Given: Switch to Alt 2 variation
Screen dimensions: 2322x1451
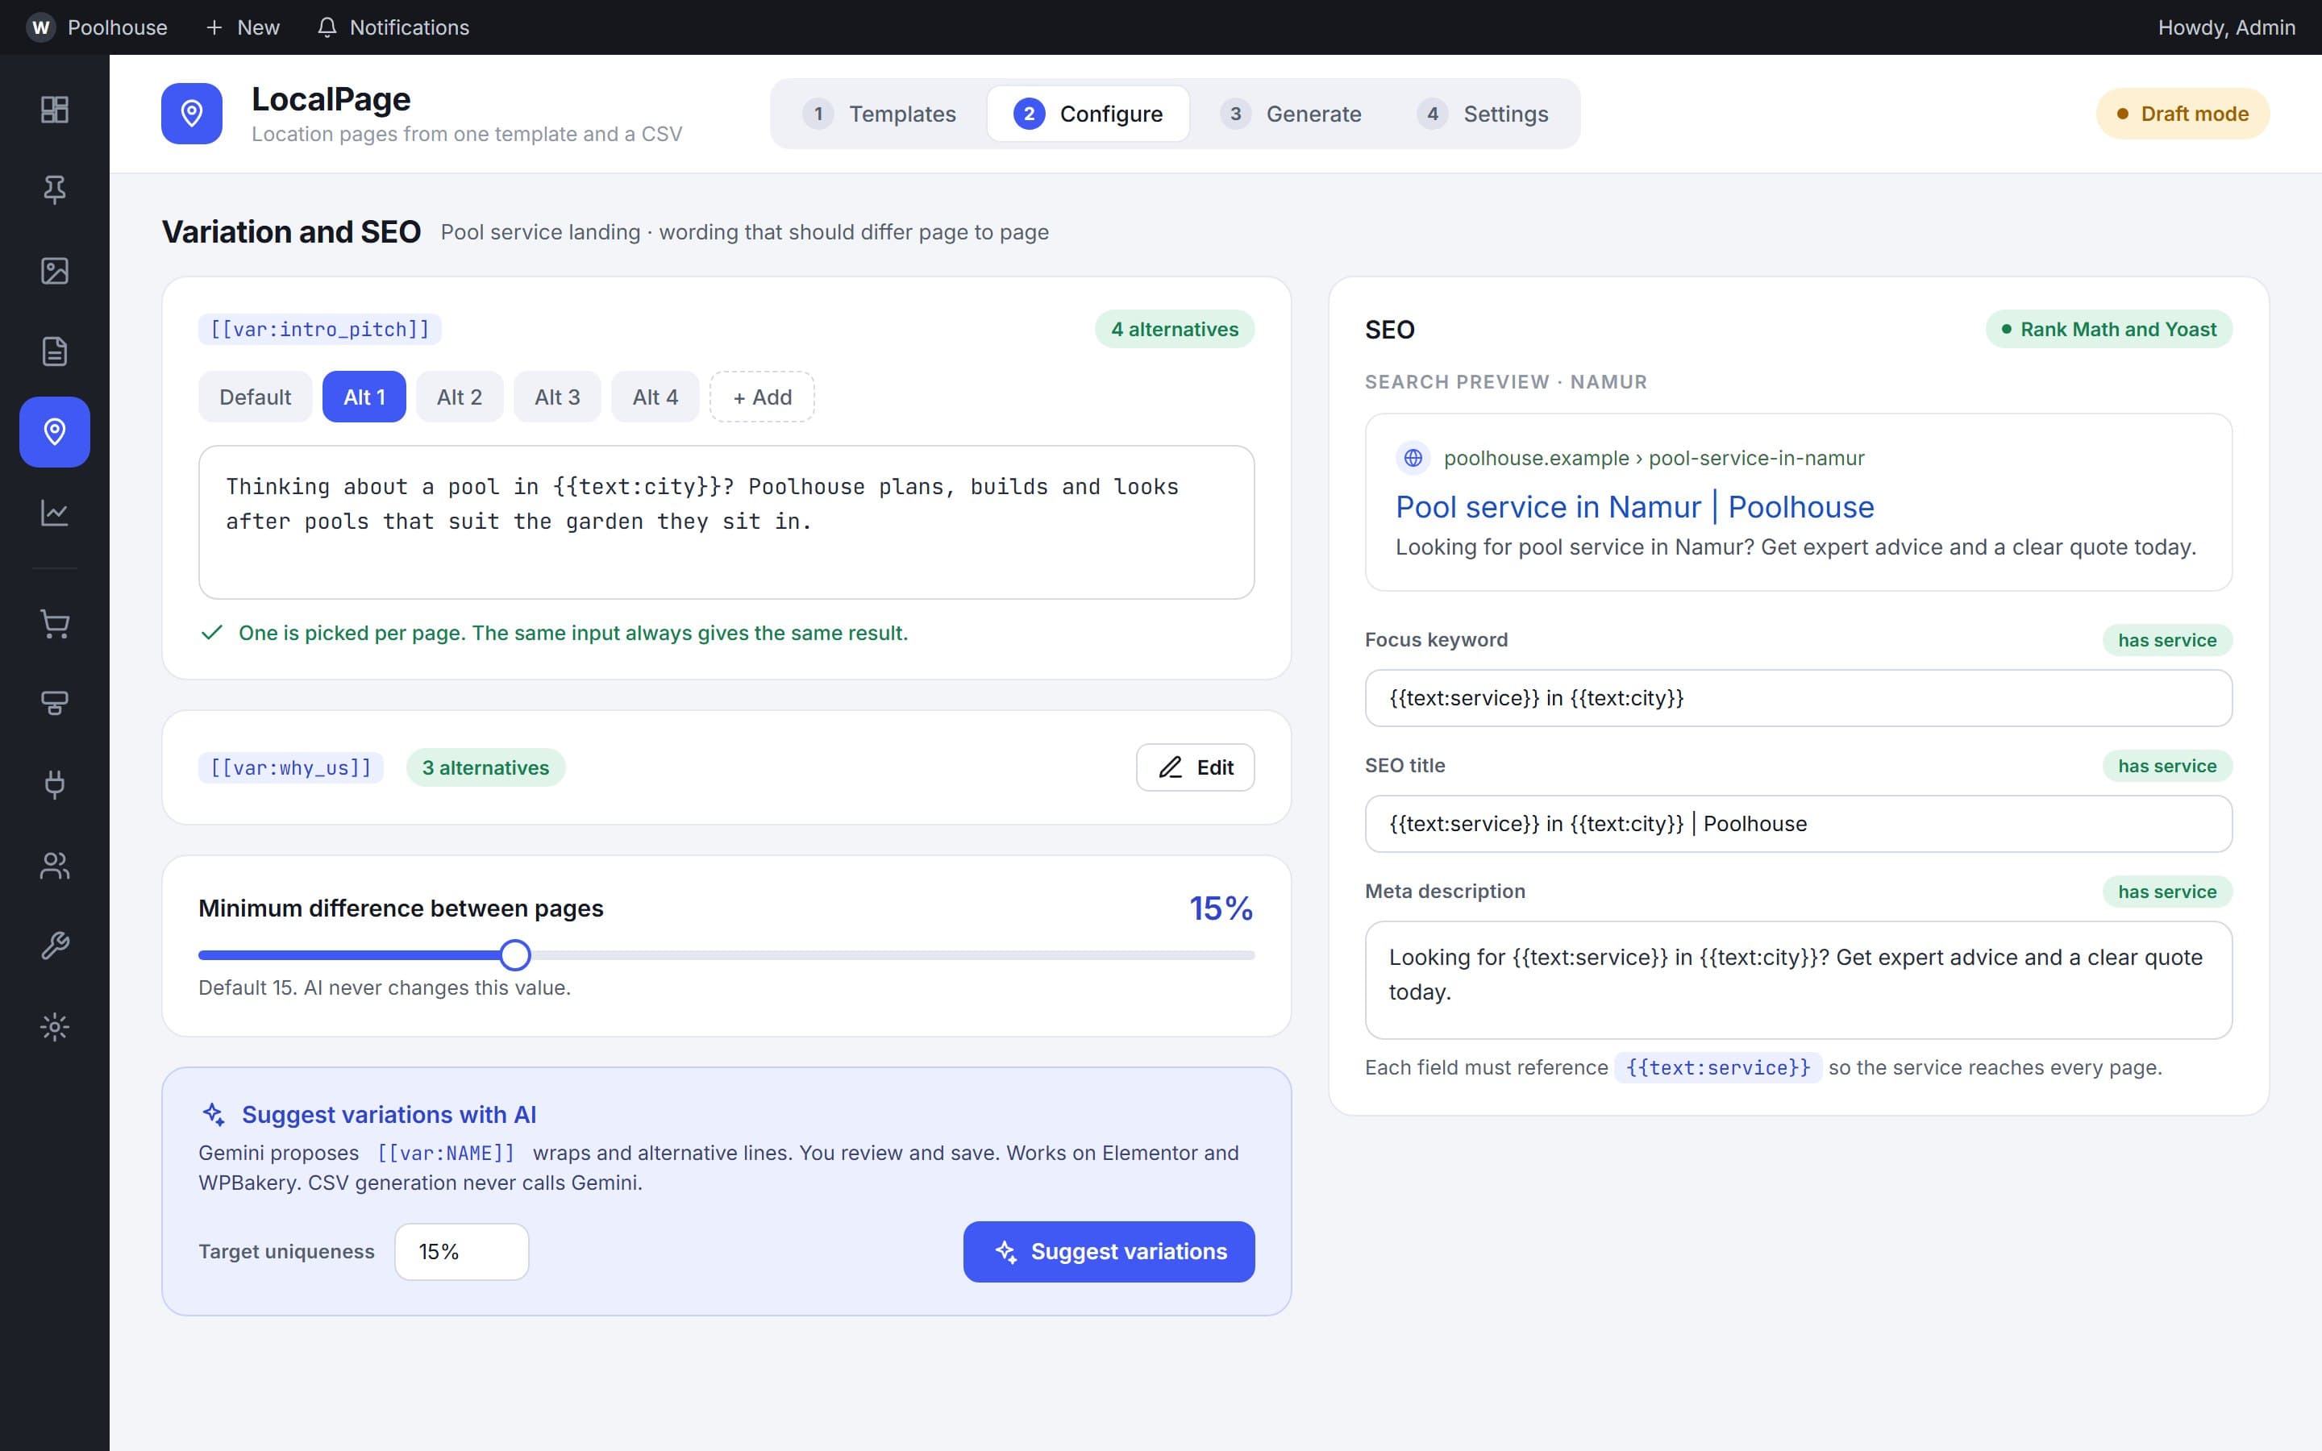Looking at the screenshot, I should (x=460, y=397).
